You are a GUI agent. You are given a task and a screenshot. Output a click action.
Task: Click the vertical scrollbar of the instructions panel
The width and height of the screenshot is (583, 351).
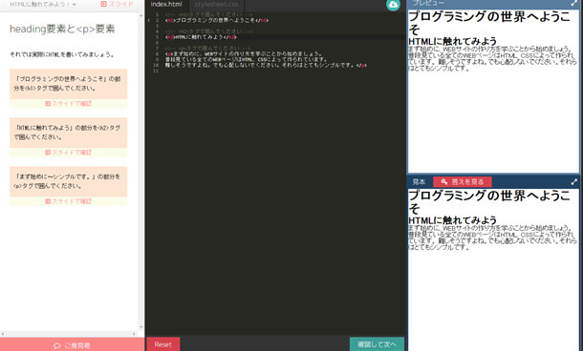tap(140, 171)
